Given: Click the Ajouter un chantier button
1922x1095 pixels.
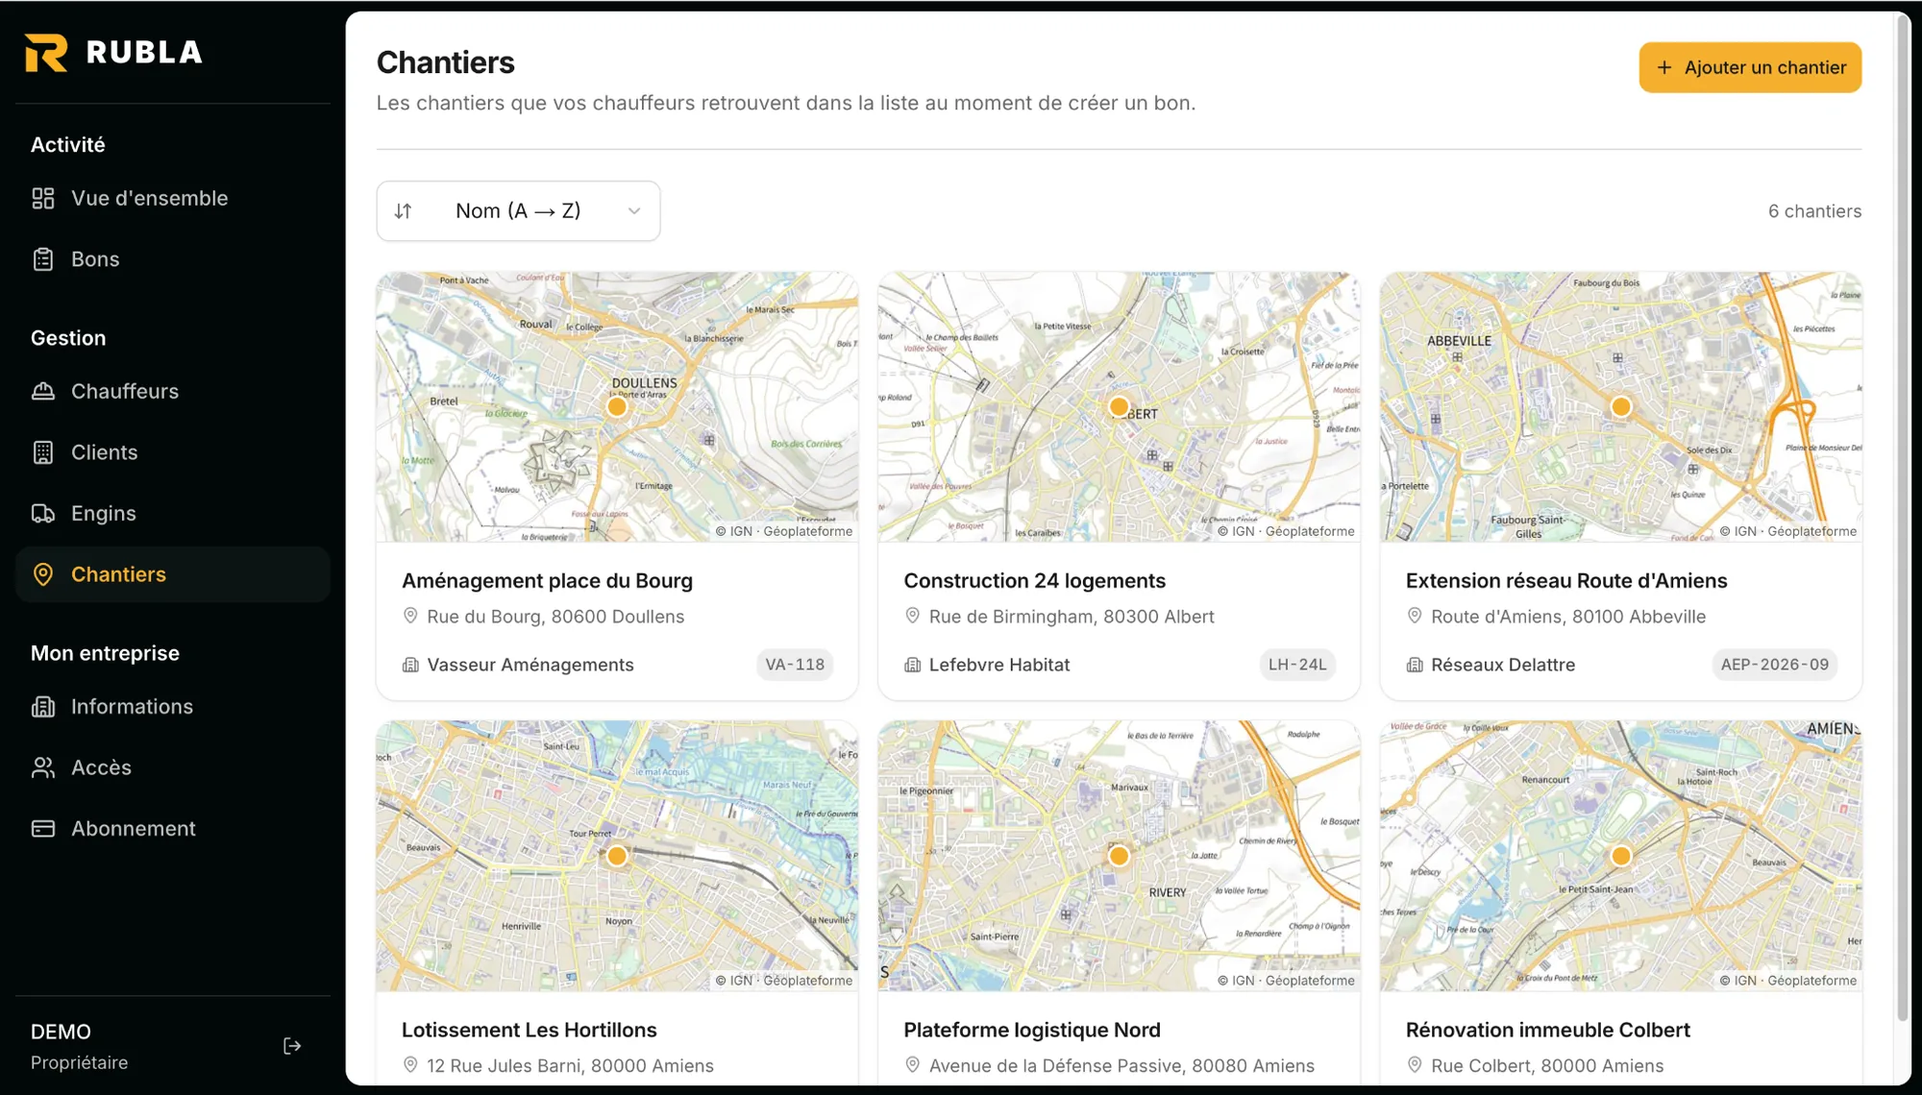Looking at the screenshot, I should tap(1750, 67).
